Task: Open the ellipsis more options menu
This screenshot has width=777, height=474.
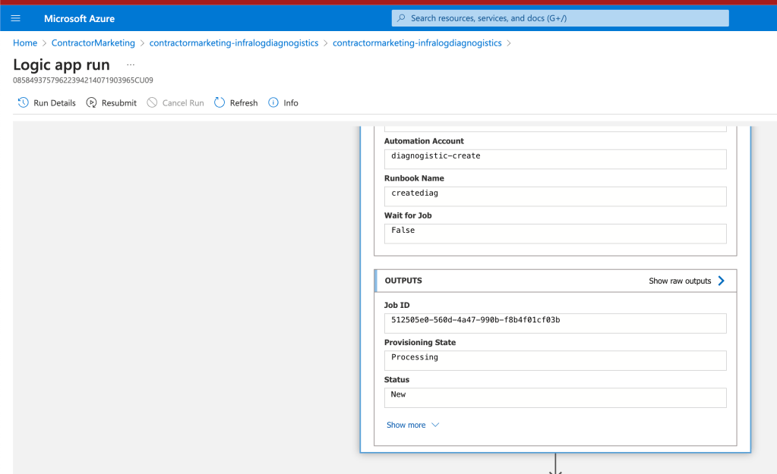Action: 131,64
